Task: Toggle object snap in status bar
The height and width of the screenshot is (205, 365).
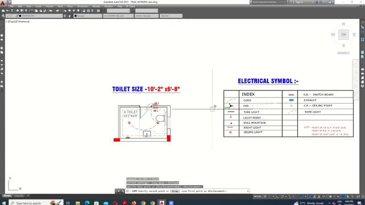Action: click(x=302, y=196)
